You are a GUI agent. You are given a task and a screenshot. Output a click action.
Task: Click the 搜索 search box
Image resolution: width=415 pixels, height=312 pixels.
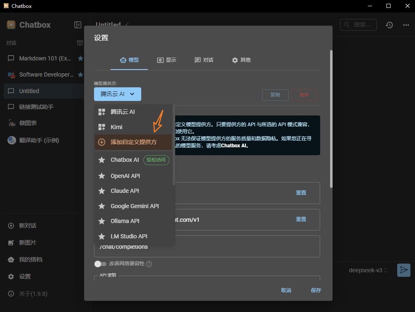[358, 25]
